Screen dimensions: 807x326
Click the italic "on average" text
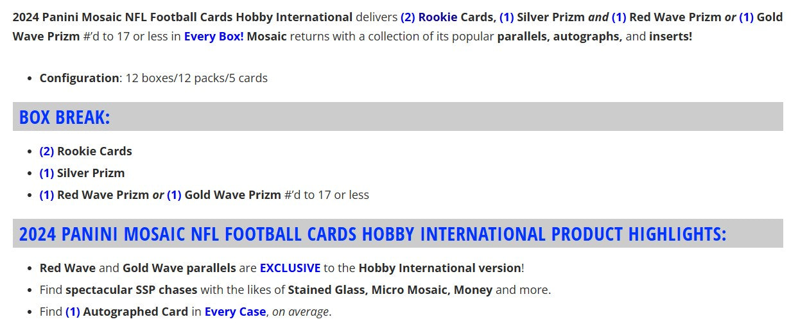(300, 311)
